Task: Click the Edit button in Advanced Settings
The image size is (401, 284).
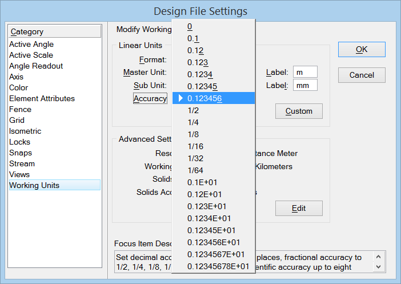Action: tap(299, 208)
